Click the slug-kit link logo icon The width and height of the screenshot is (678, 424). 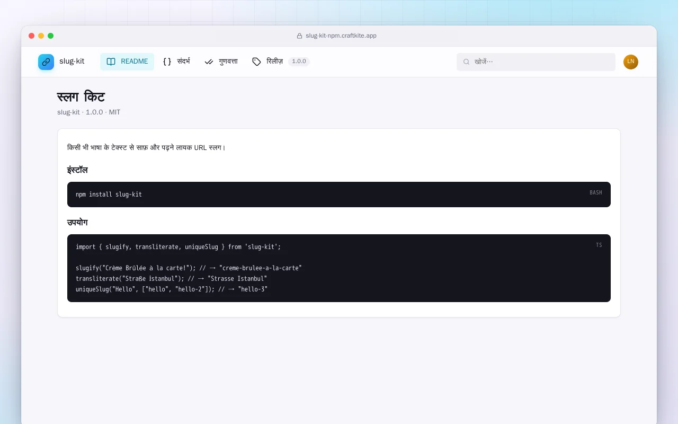pos(46,62)
